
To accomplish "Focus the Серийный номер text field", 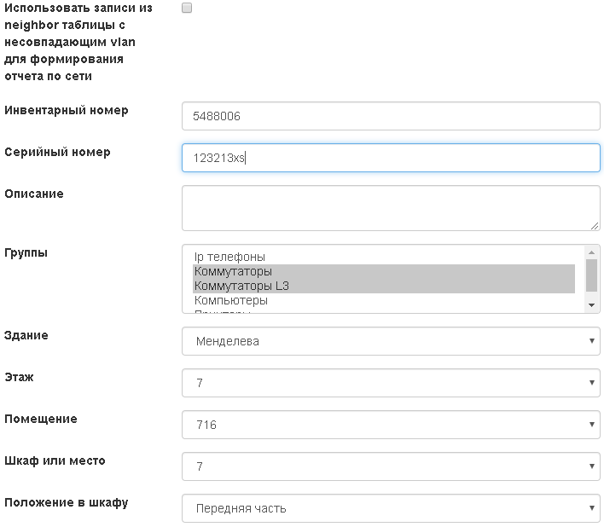I will (x=391, y=158).
